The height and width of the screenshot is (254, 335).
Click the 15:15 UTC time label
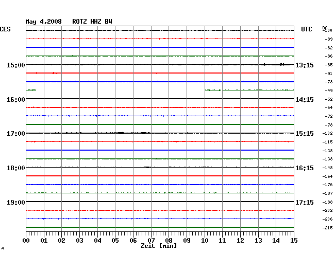tap(305, 134)
